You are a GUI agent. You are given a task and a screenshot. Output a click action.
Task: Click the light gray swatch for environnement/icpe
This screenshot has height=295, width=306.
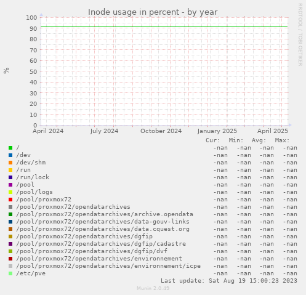coord(10,266)
